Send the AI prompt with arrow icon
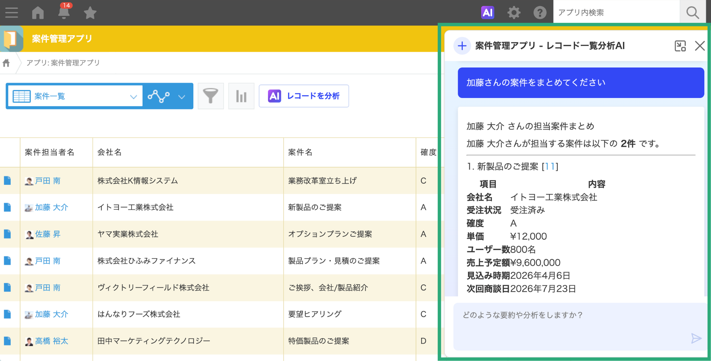 click(696, 338)
